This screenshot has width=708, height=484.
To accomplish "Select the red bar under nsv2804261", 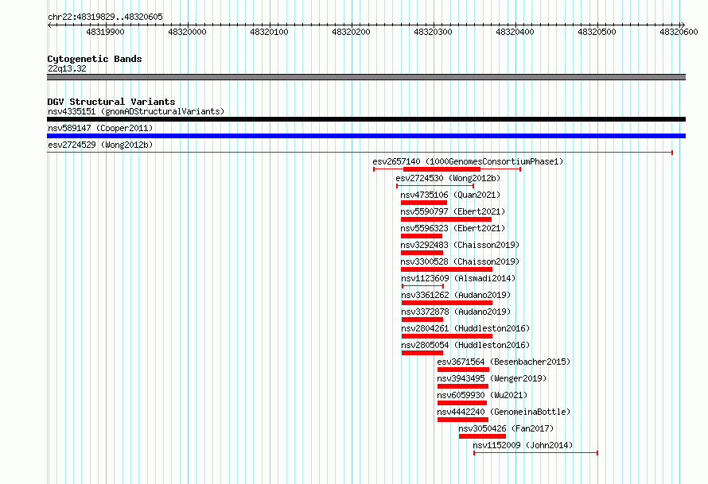I will 447,336.
